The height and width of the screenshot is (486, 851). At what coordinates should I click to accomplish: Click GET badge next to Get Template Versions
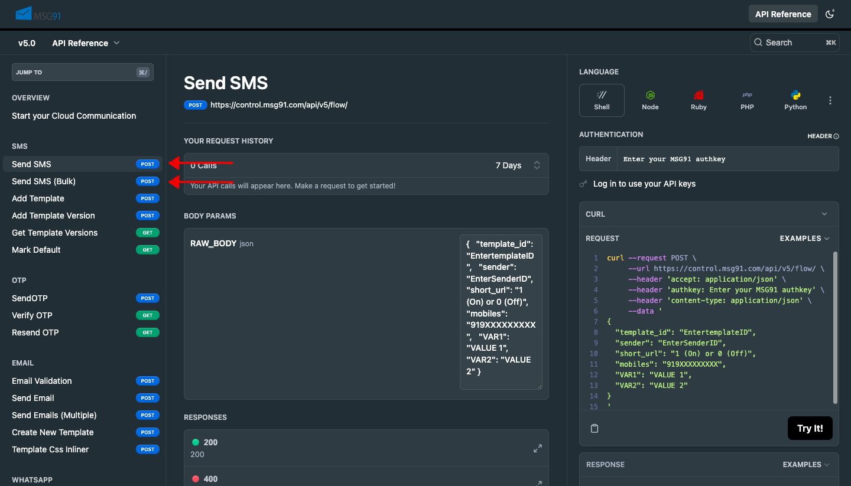click(x=148, y=233)
